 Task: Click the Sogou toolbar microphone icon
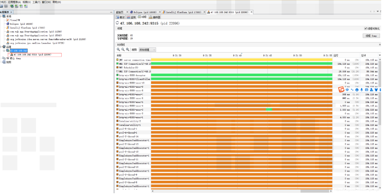[x=362, y=90]
